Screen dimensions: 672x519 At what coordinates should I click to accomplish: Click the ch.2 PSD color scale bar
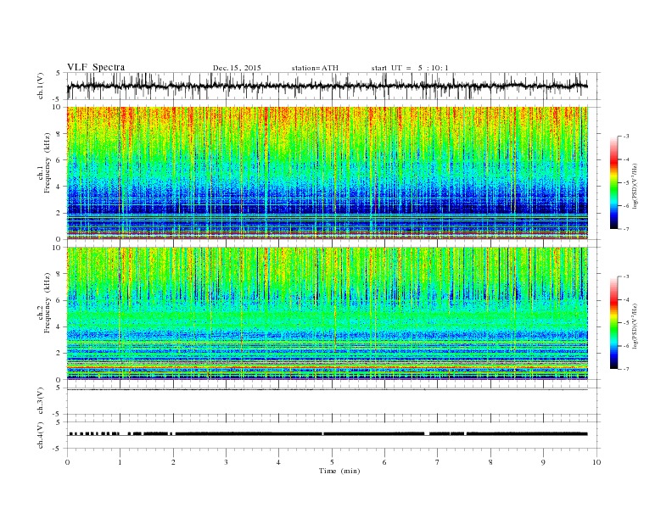[614, 322]
